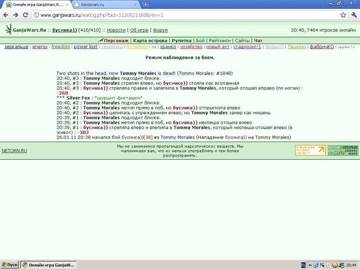Click Tommy Morales name in death message
The image size is (360, 270).
[138, 73]
